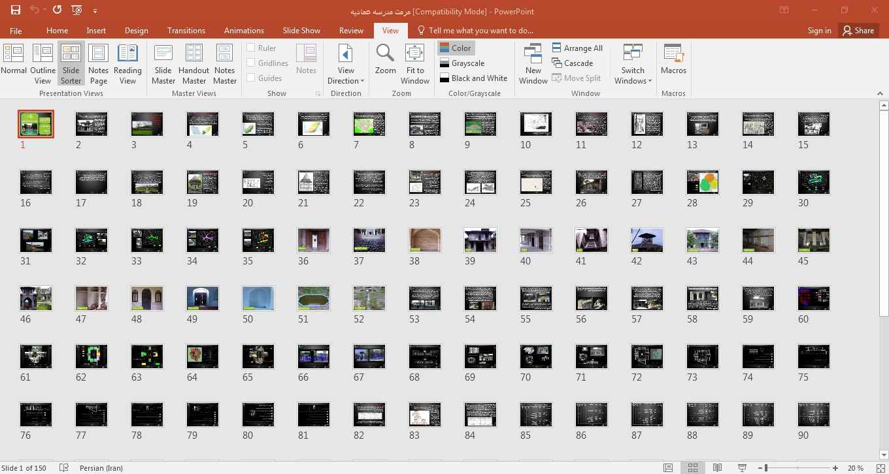Open Outline View
This screenshot has width=889, height=474.
(x=42, y=64)
